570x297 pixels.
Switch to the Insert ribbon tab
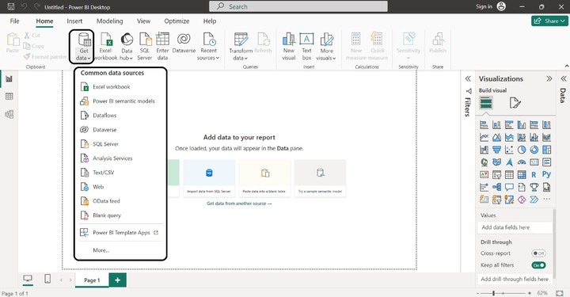[74, 21]
